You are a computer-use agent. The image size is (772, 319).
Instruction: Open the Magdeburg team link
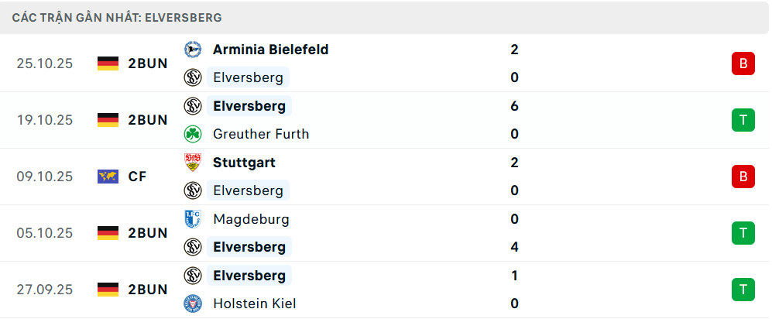point(251,219)
